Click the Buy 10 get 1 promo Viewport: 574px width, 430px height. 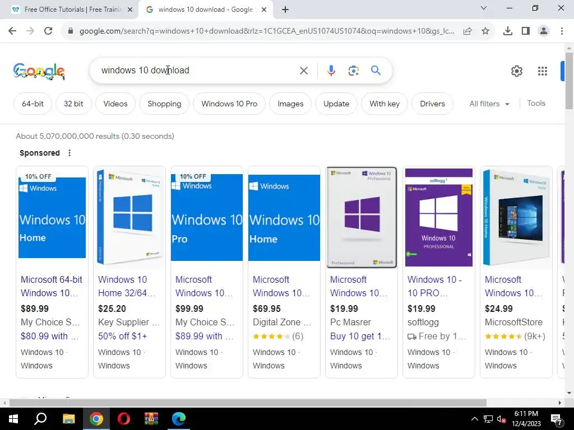click(x=360, y=336)
